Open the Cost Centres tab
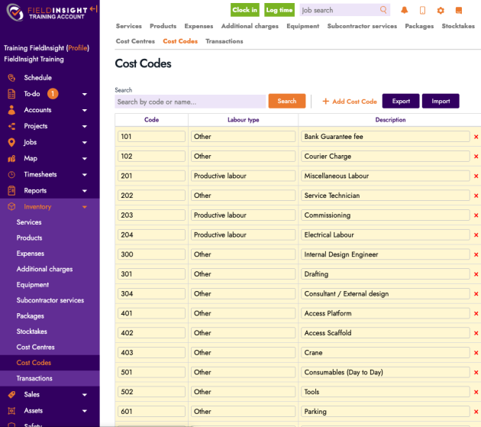This screenshot has width=481, height=427. click(134, 41)
